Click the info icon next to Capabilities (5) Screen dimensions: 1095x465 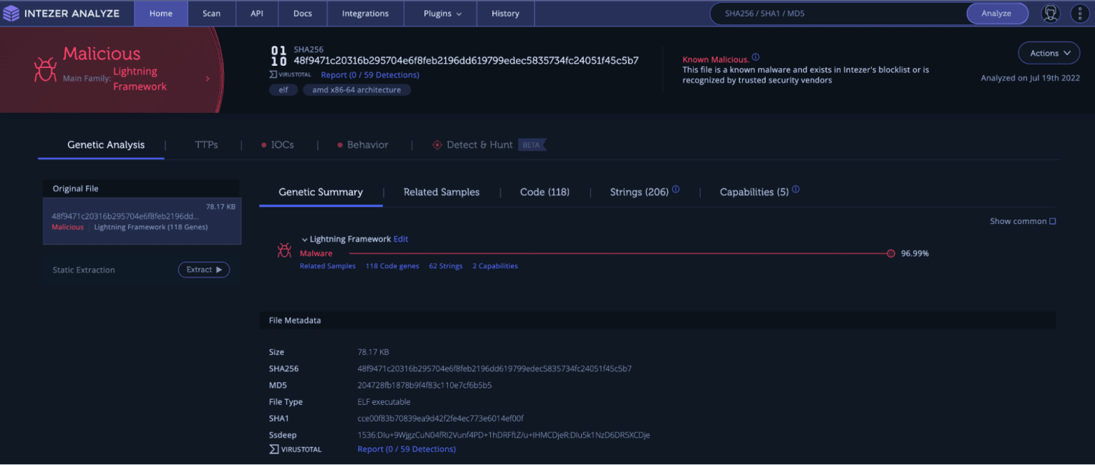(796, 190)
